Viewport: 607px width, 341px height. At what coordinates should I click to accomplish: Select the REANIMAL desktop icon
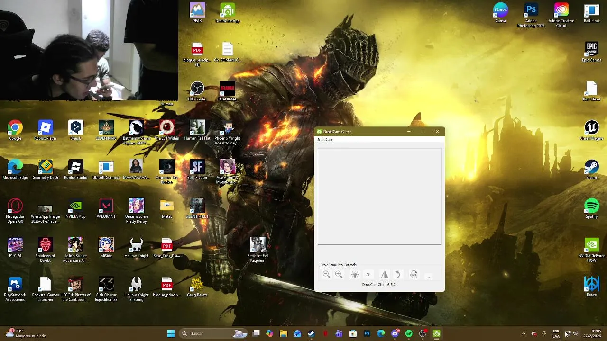[228, 91]
